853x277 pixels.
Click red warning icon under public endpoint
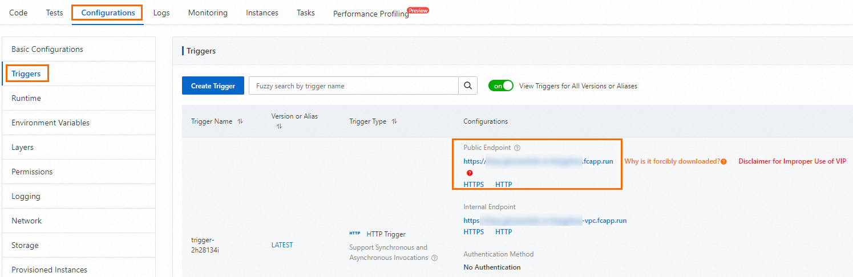tap(470, 173)
